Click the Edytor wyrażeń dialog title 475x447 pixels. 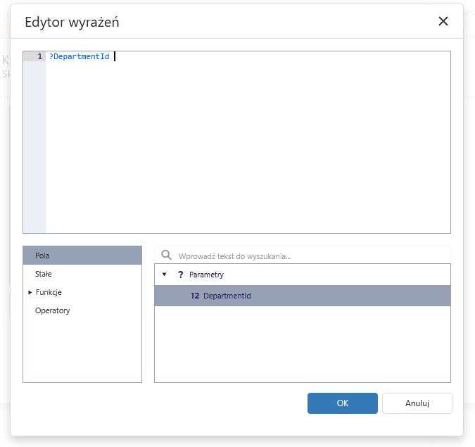pos(72,22)
